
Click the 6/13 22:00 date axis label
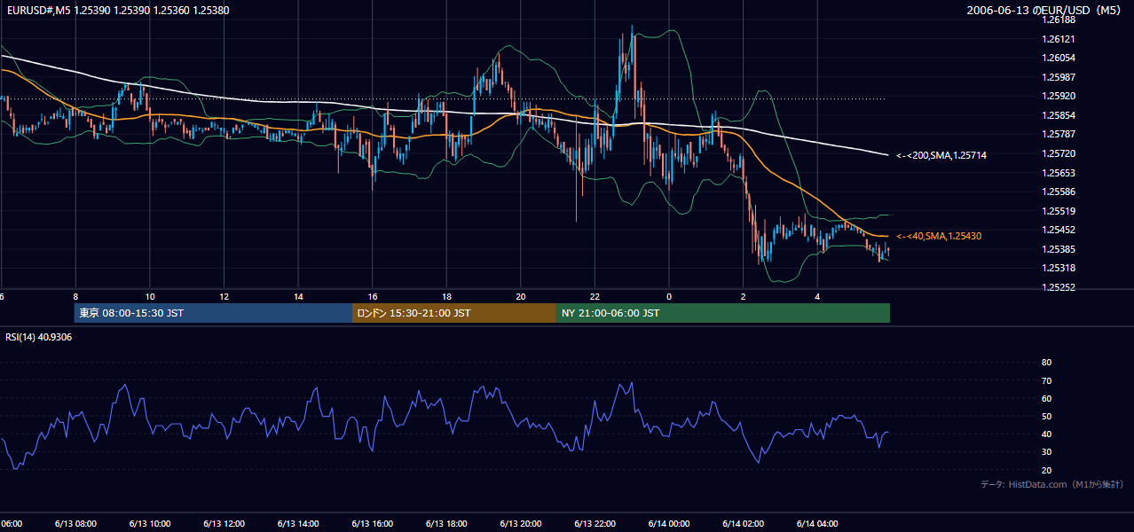[x=595, y=523]
